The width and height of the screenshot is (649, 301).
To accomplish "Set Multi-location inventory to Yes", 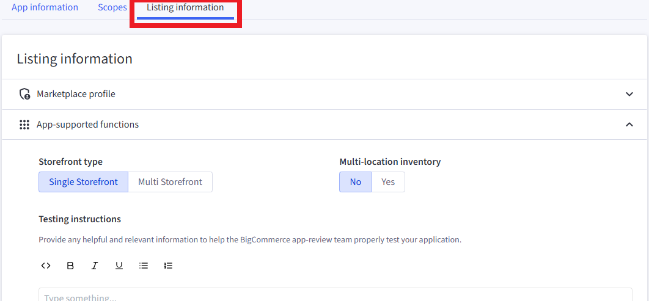I will pyautogui.click(x=388, y=182).
